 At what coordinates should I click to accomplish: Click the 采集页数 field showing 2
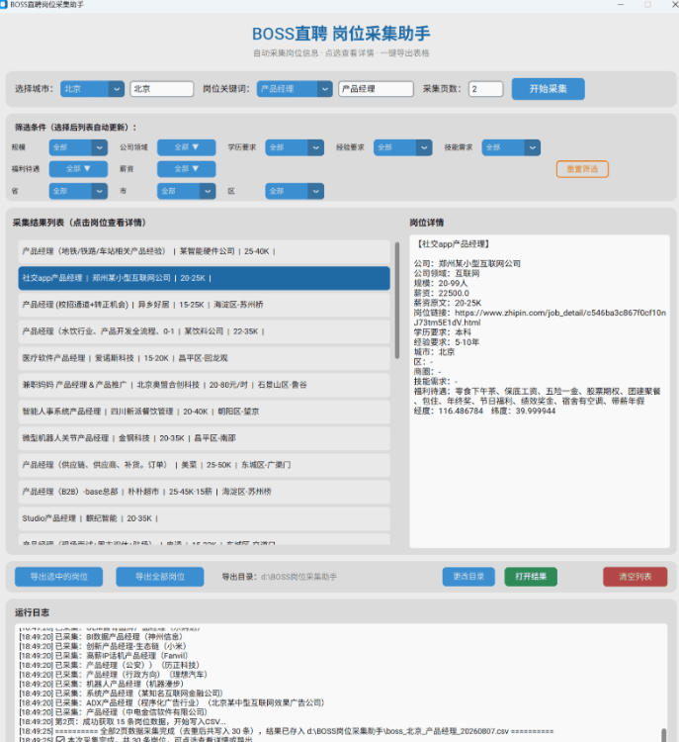(x=485, y=89)
